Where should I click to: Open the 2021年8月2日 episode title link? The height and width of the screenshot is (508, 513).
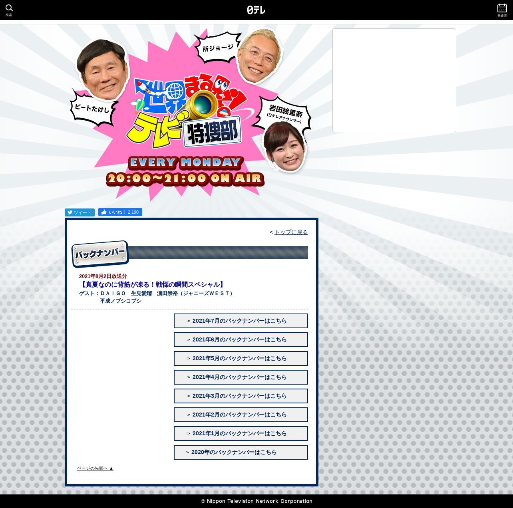[153, 284]
